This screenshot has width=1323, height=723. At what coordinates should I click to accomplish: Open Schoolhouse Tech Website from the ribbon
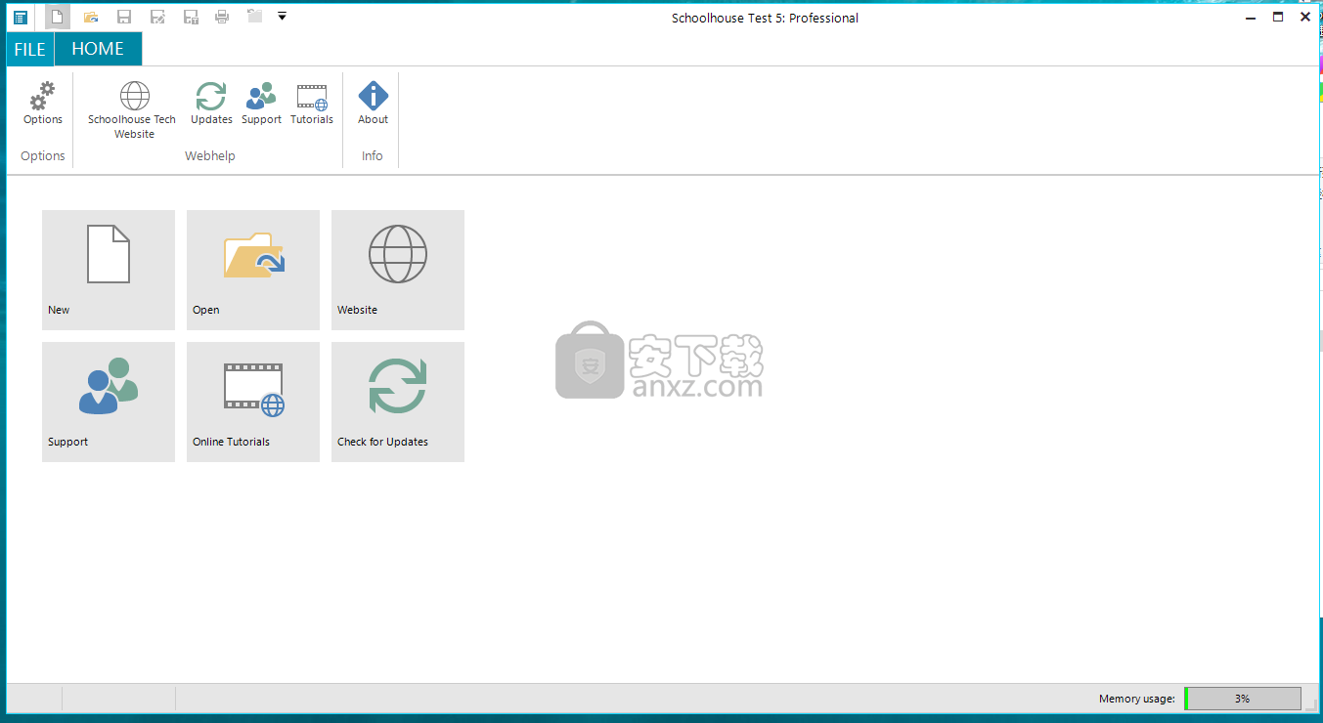(x=133, y=110)
